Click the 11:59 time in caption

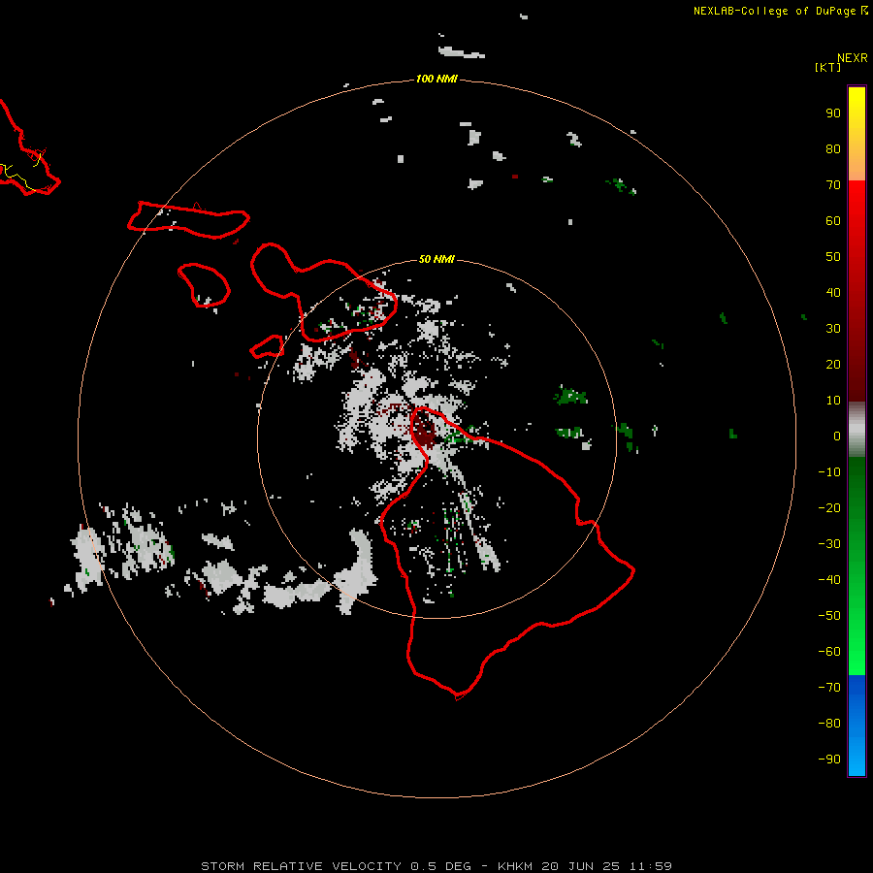pyautogui.click(x=650, y=866)
